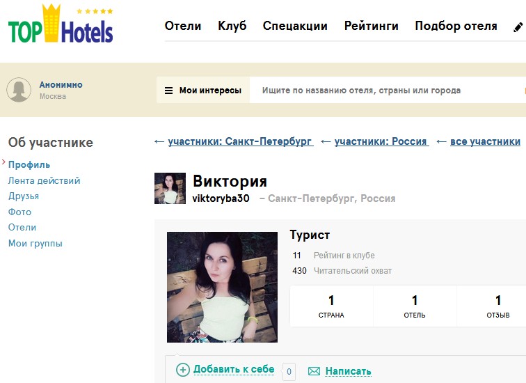Click the Турист status heading
Screen dimensions: 526x383
[310, 235]
